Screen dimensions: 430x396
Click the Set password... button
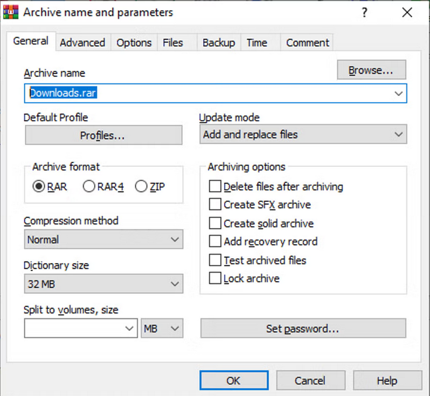pyautogui.click(x=303, y=328)
